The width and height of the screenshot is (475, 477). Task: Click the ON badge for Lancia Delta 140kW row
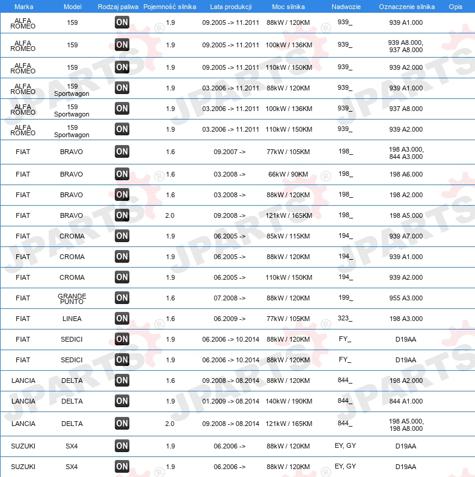[x=122, y=401]
